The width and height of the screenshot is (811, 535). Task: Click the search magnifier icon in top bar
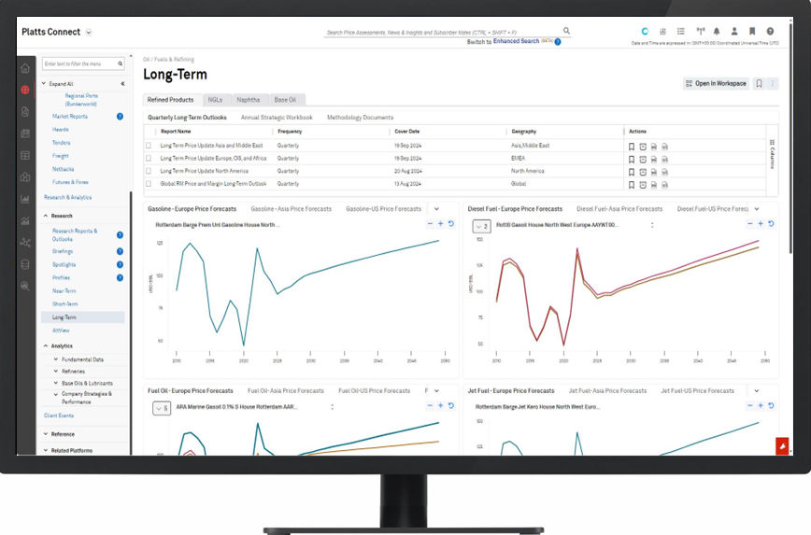(x=566, y=31)
